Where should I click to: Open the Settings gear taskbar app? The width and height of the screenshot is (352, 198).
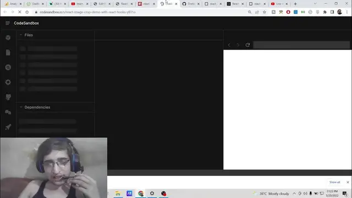[152, 193]
